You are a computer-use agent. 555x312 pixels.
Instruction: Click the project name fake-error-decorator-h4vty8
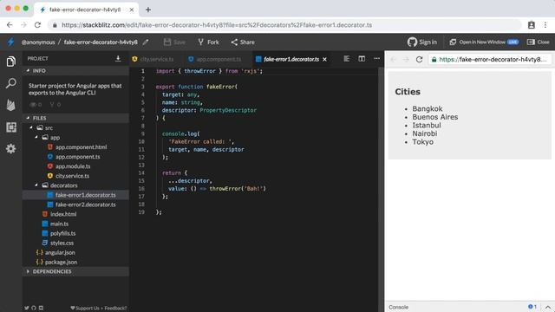point(101,42)
